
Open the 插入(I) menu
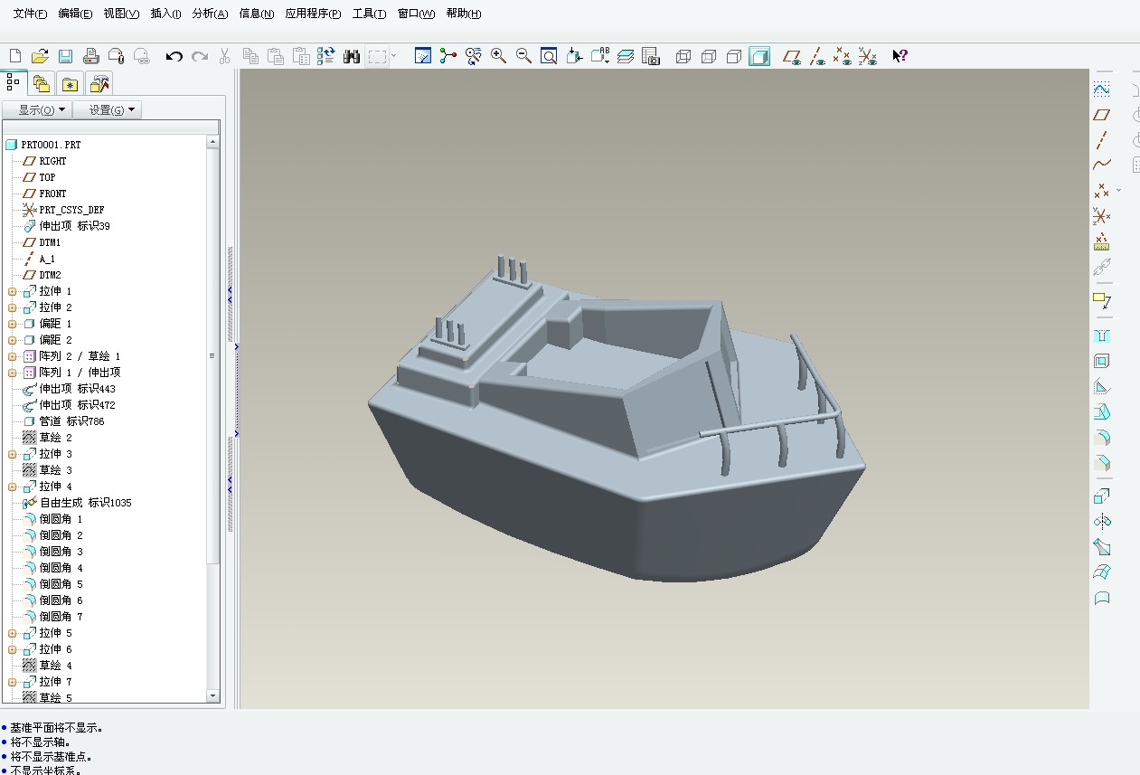coord(165,14)
